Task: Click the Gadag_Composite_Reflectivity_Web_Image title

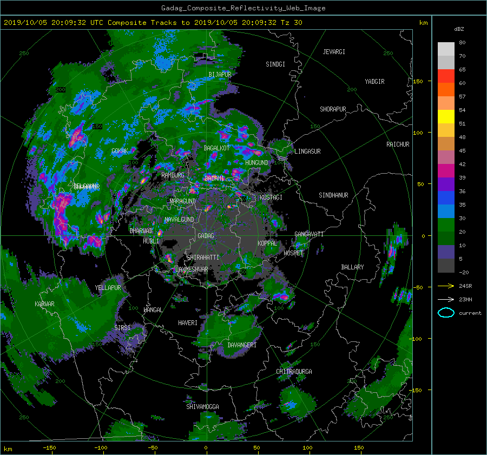Action: [243, 8]
